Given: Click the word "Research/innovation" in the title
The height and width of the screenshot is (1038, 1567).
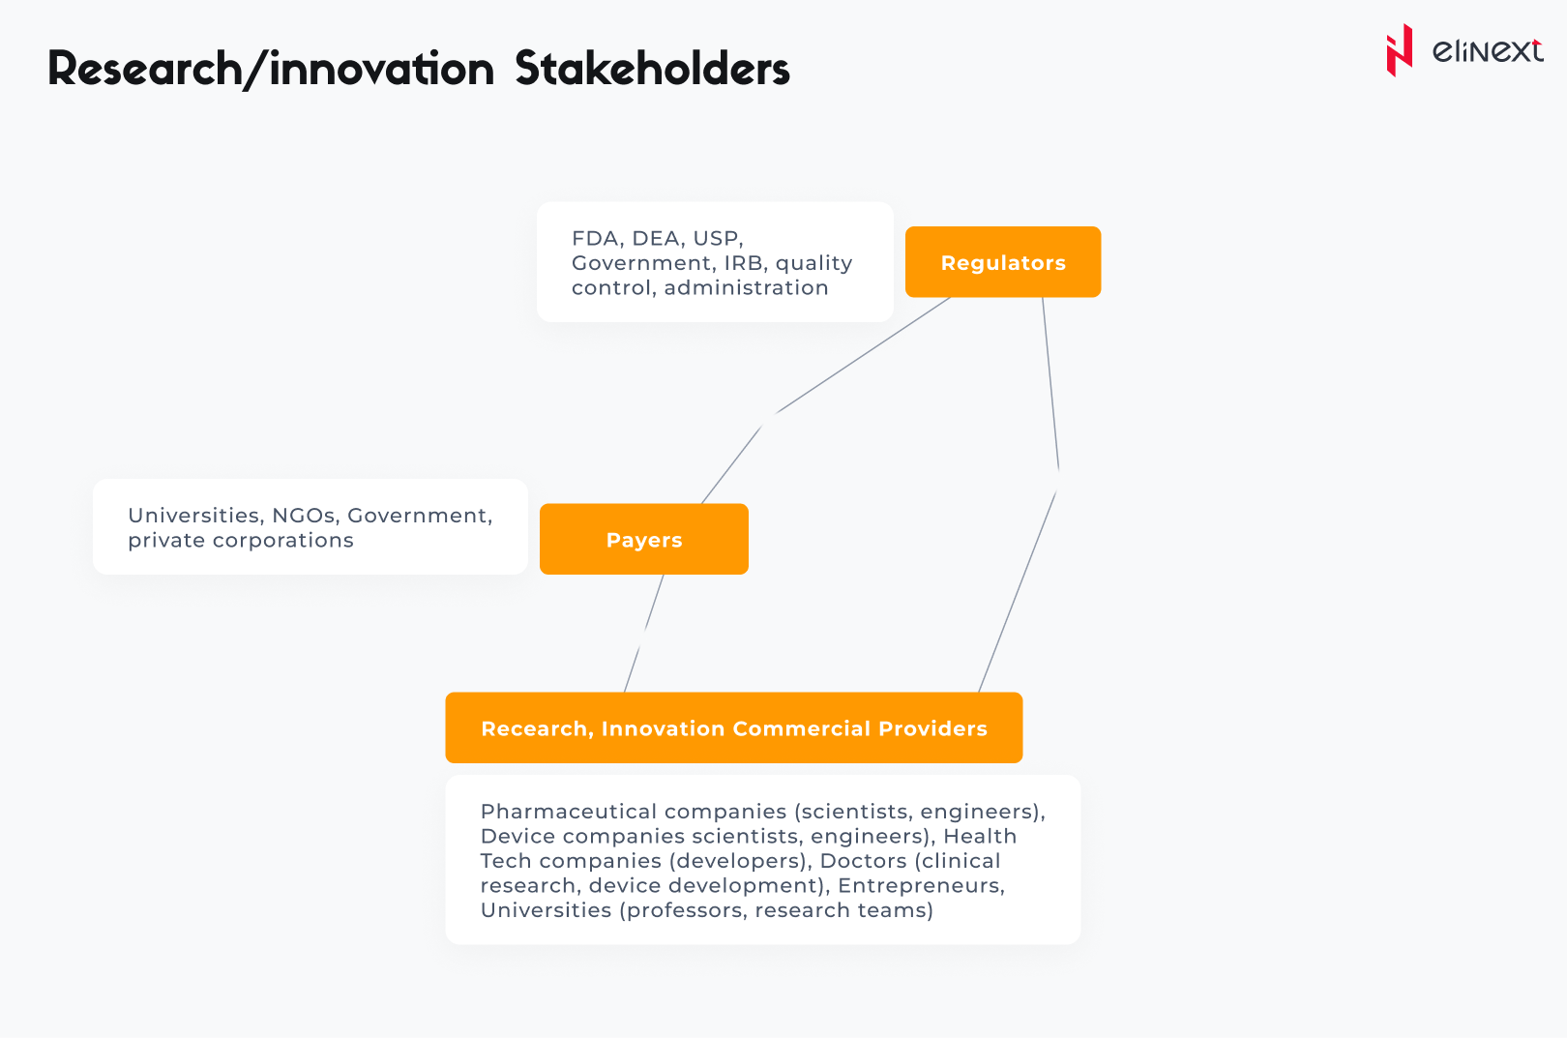Looking at the screenshot, I should (x=271, y=70).
